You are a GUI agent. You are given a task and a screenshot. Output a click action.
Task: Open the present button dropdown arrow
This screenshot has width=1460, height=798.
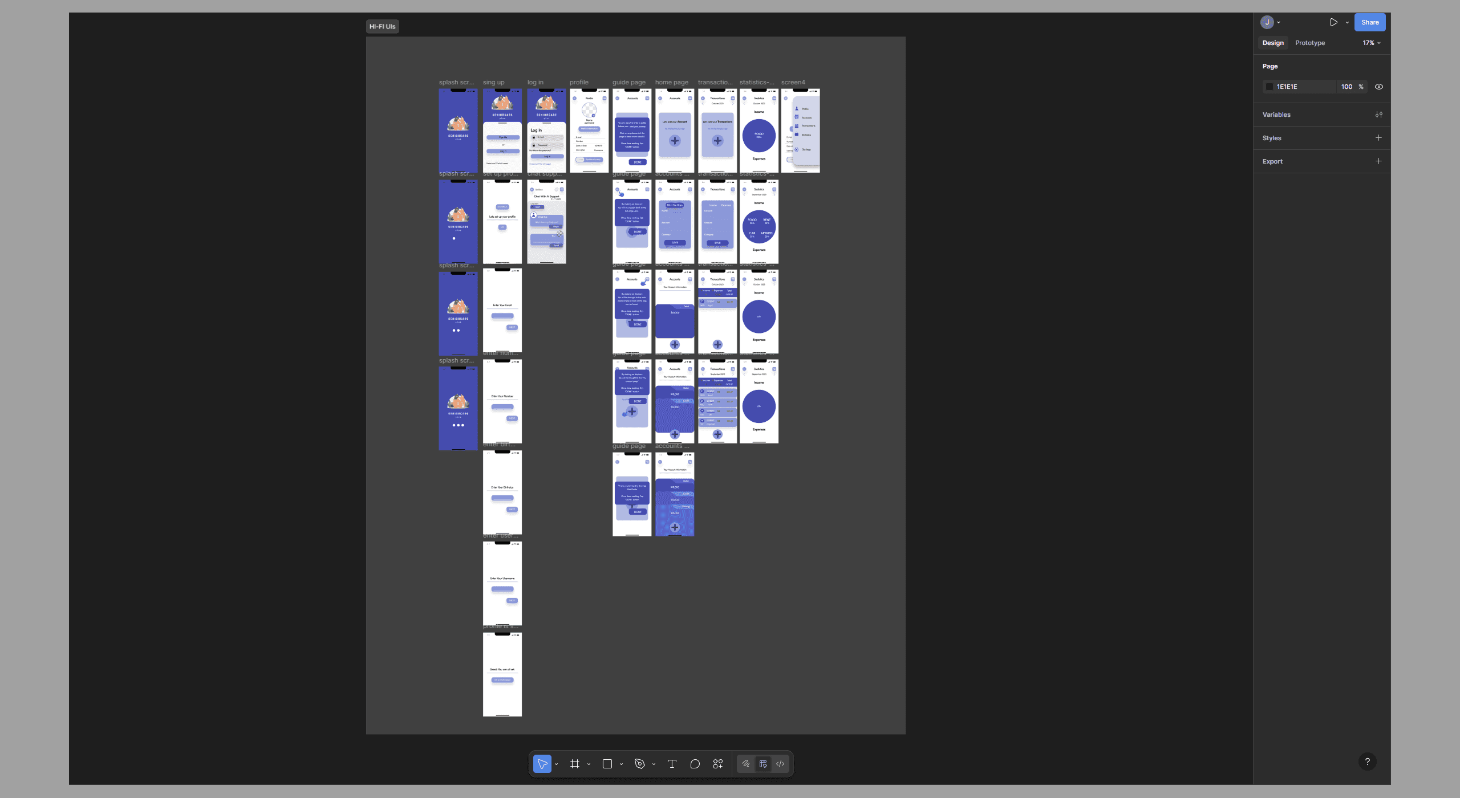click(1346, 22)
